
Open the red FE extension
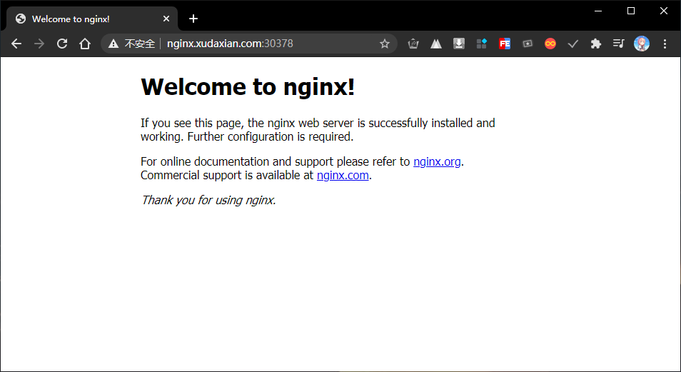coord(505,44)
